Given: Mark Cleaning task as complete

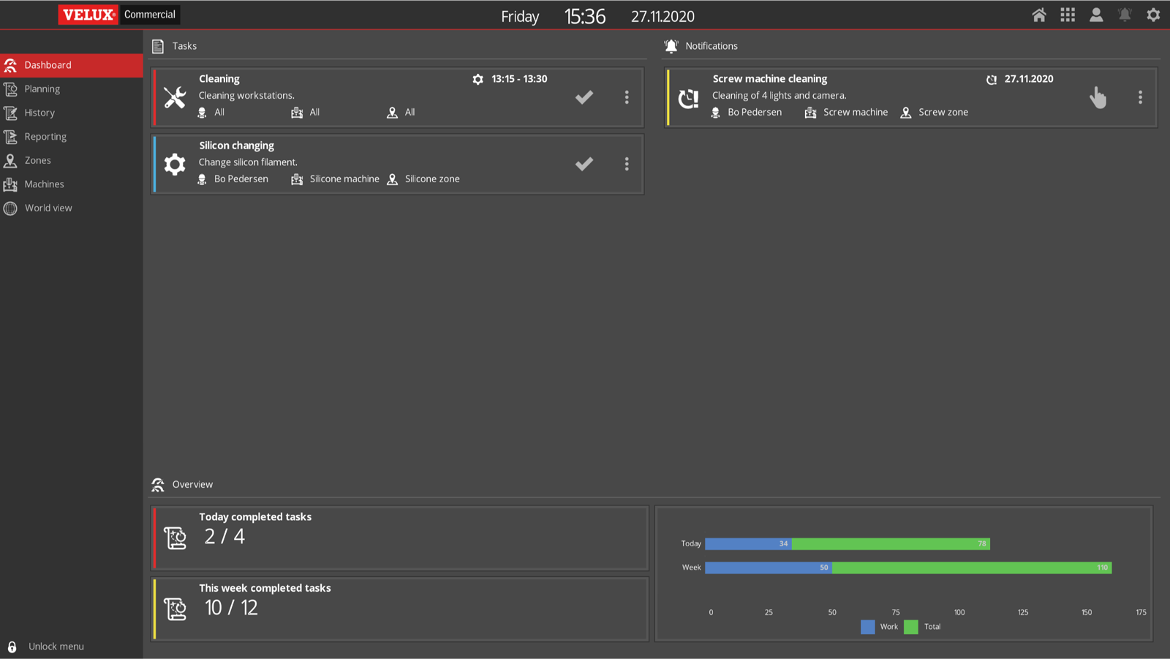Looking at the screenshot, I should coord(584,97).
